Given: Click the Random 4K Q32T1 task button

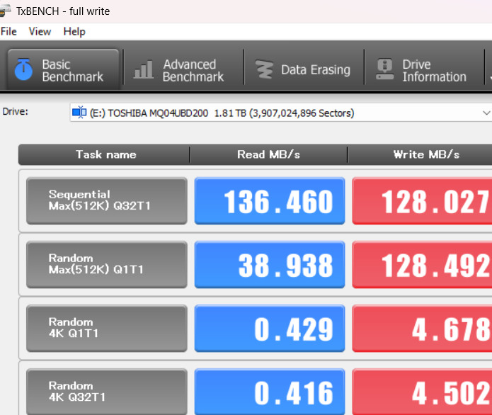Looking at the screenshot, I should (x=107, y=392).
